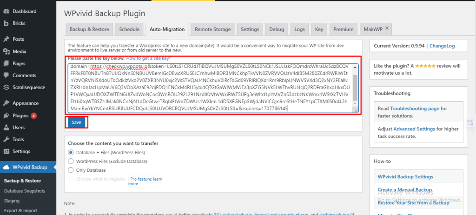The image size is (476, 215).
Task: Click the WPvivid Backup cloud icon
Action: (x=6, y=167)
